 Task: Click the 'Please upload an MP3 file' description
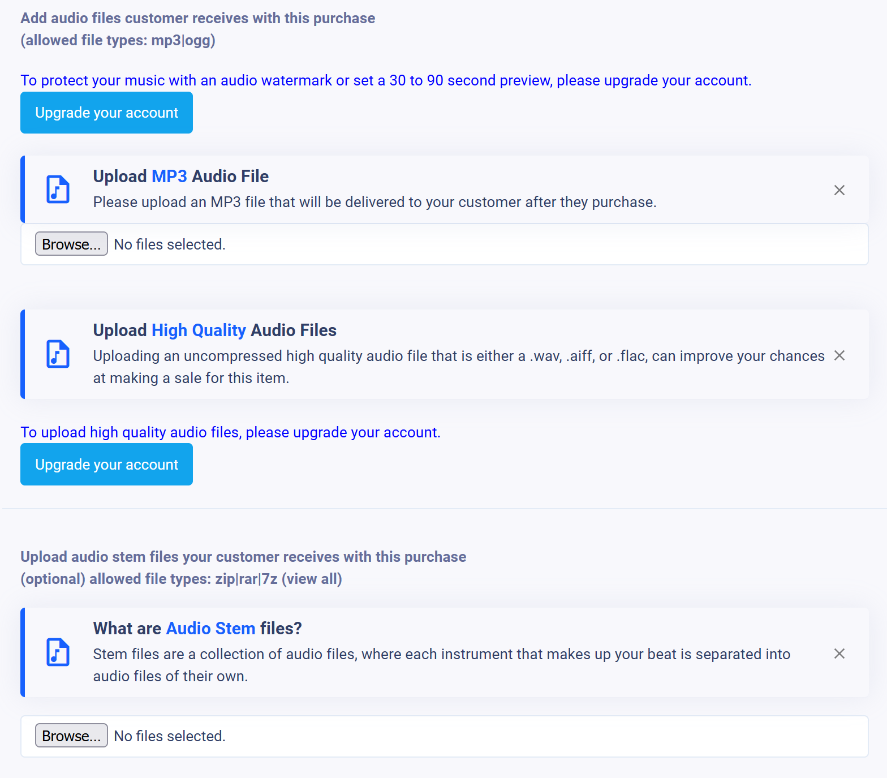(x=374, y=202)
